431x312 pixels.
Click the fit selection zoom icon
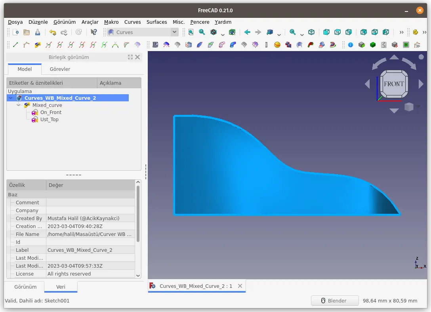(202, 32)
